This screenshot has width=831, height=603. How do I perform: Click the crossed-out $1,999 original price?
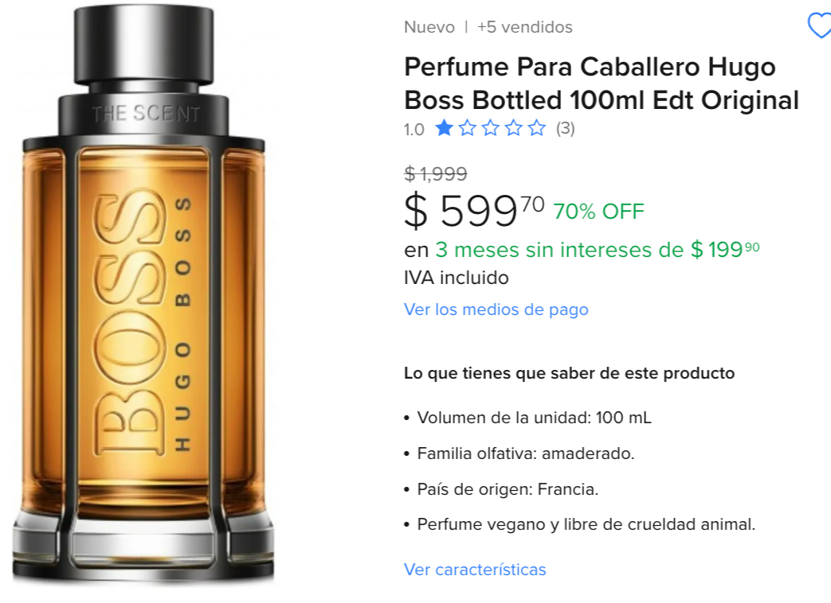click(435, 173)
